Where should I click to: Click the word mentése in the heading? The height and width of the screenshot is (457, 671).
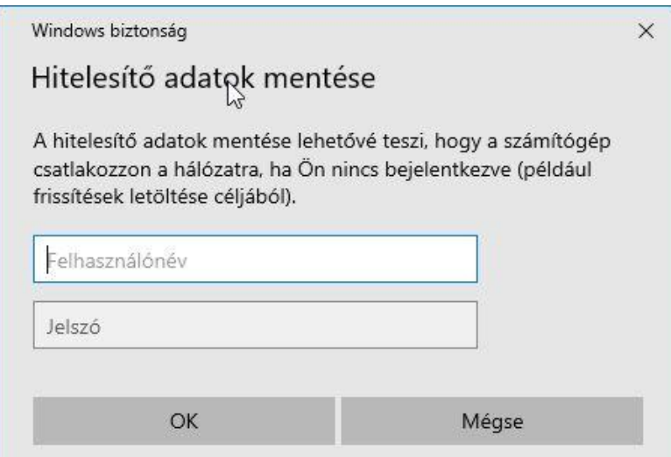coord(319,78)
